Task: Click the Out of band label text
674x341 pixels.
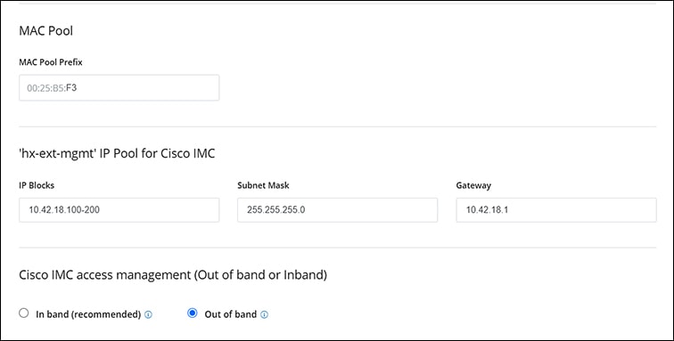Action: pyautogui.click(x=230, y=314)
